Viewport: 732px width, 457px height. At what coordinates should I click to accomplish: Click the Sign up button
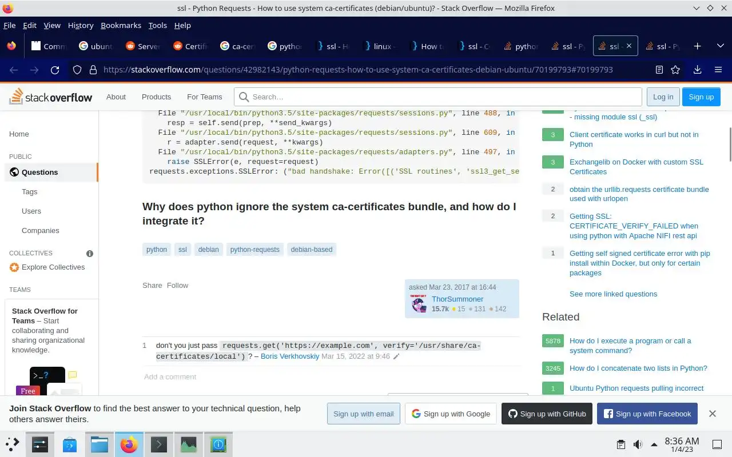click(701, 97)
